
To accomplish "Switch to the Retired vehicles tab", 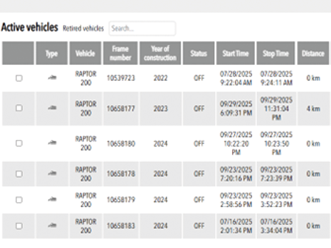I will tap(83, 29).
